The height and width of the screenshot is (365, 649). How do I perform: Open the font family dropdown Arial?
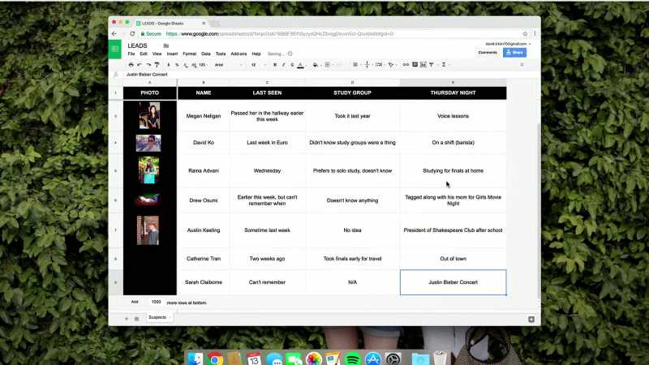click(228, 65)
